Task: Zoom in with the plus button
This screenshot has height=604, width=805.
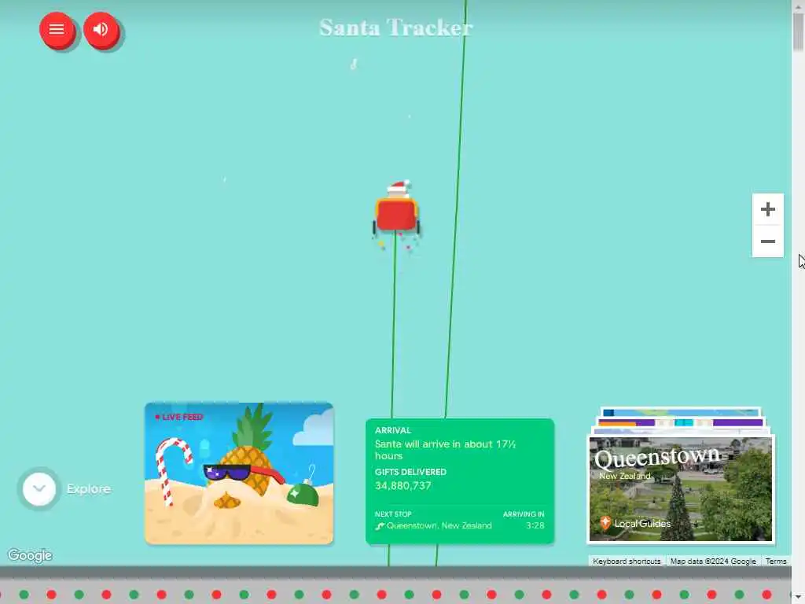Action: (x=767, y=209)
